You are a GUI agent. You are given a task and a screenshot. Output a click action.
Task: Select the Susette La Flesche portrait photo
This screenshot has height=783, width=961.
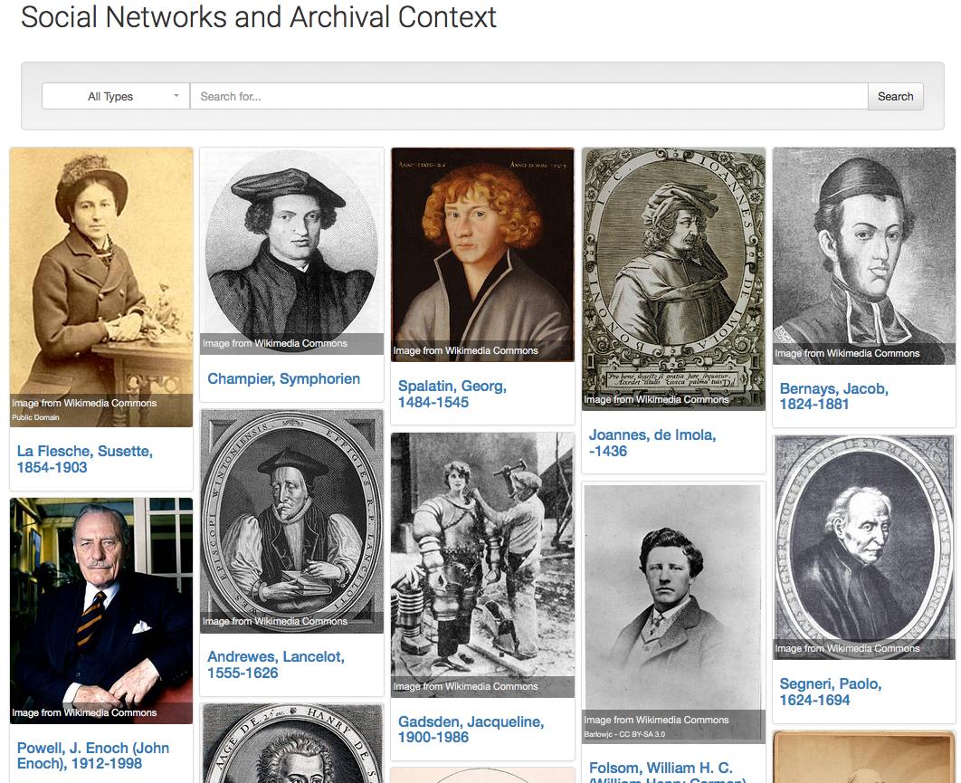pos(101,287)
